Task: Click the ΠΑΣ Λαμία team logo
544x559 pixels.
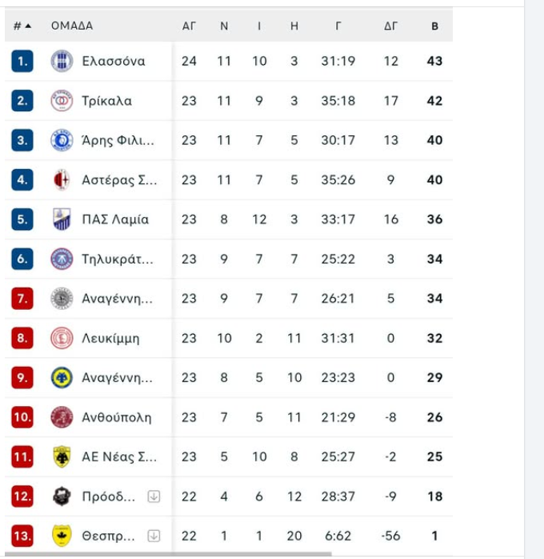Action: pyautogui.click(x=62, y=219)
